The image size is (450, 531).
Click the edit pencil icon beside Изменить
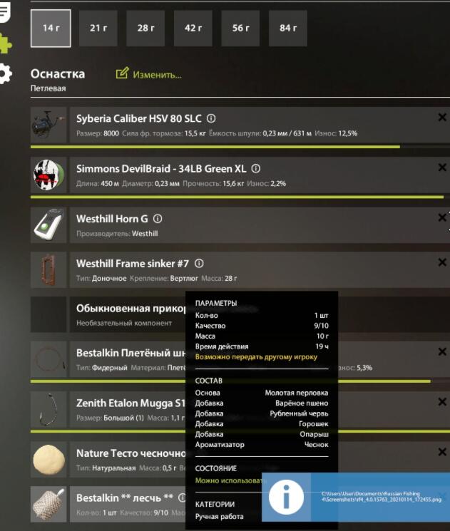[x=122, y=73]
